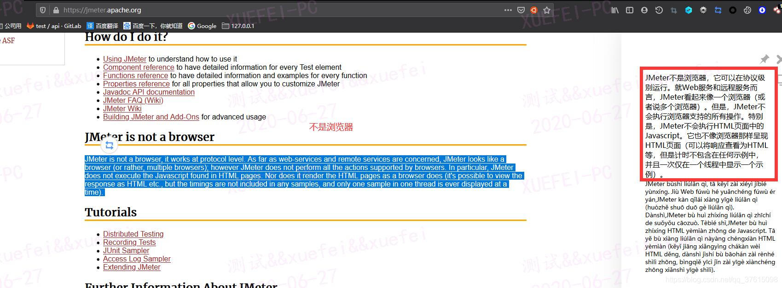Viewport: 782px width, 288px height.
Task: Open the Component reference link
Action: click(139, 67)
